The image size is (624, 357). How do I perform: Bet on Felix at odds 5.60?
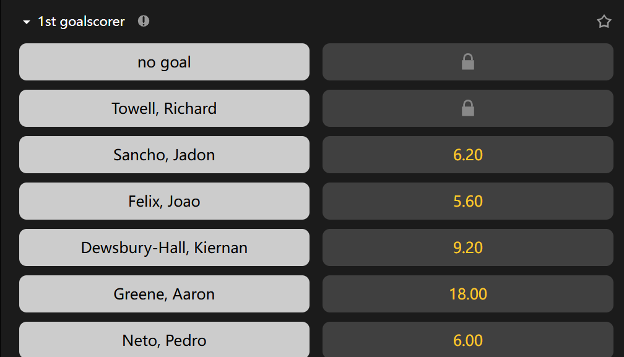468,201
